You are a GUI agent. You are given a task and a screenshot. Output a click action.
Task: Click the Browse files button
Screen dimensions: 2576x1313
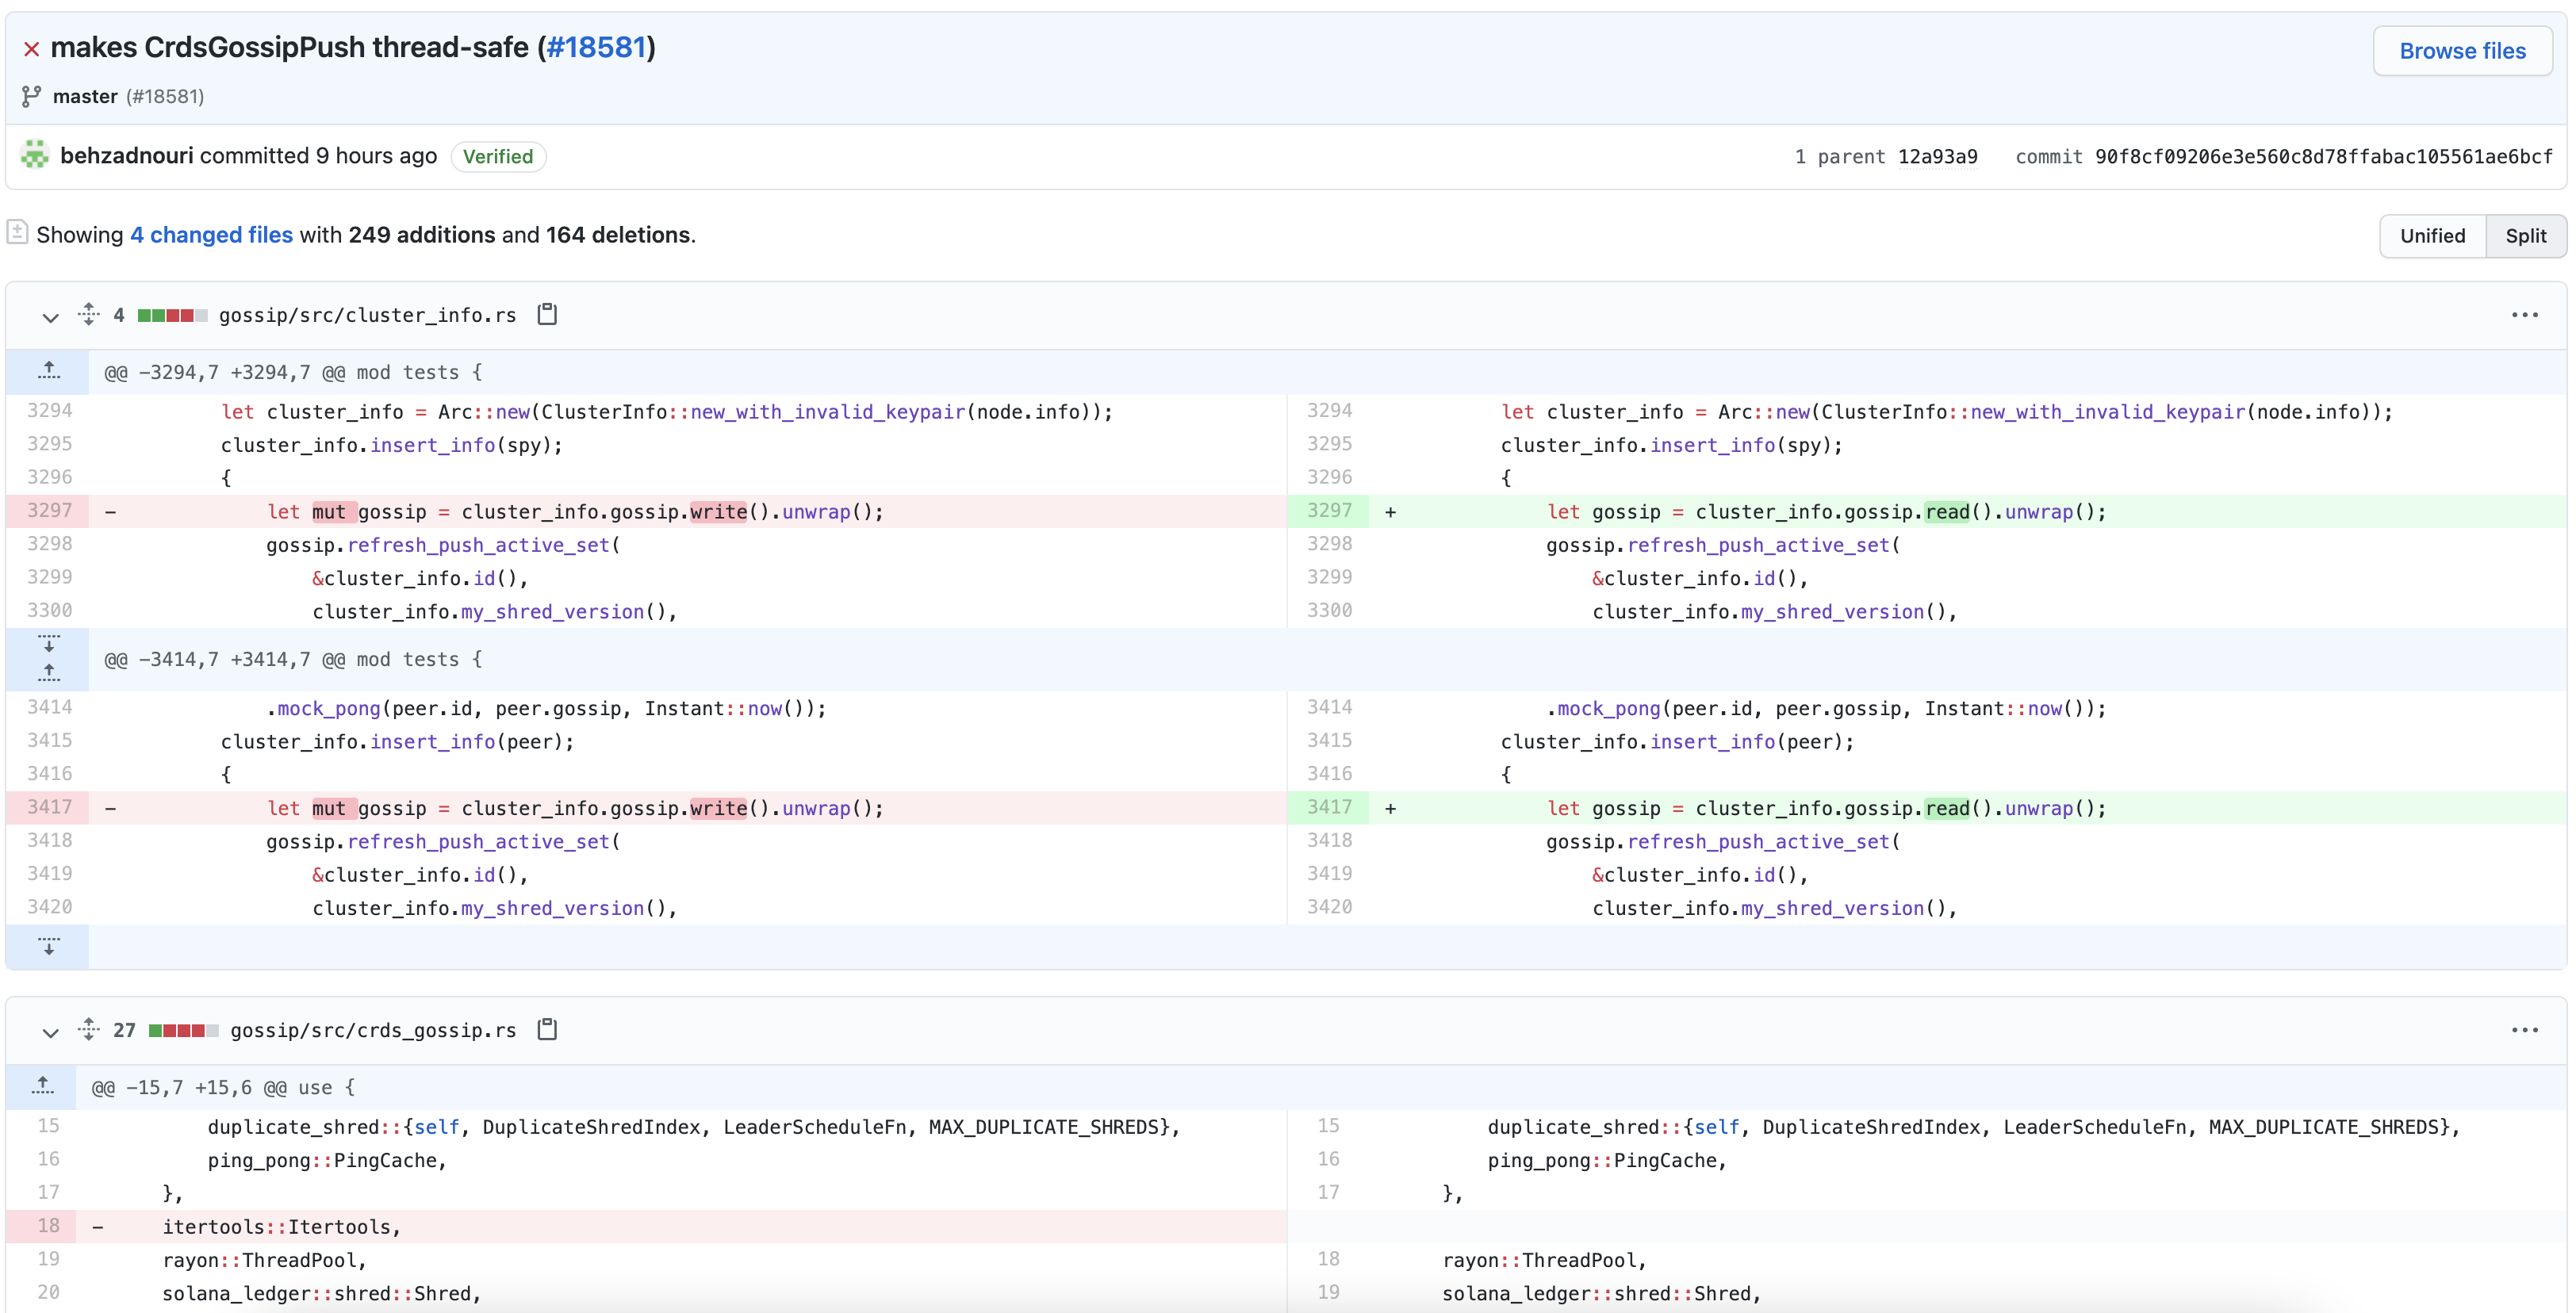tap(2462, 51)
